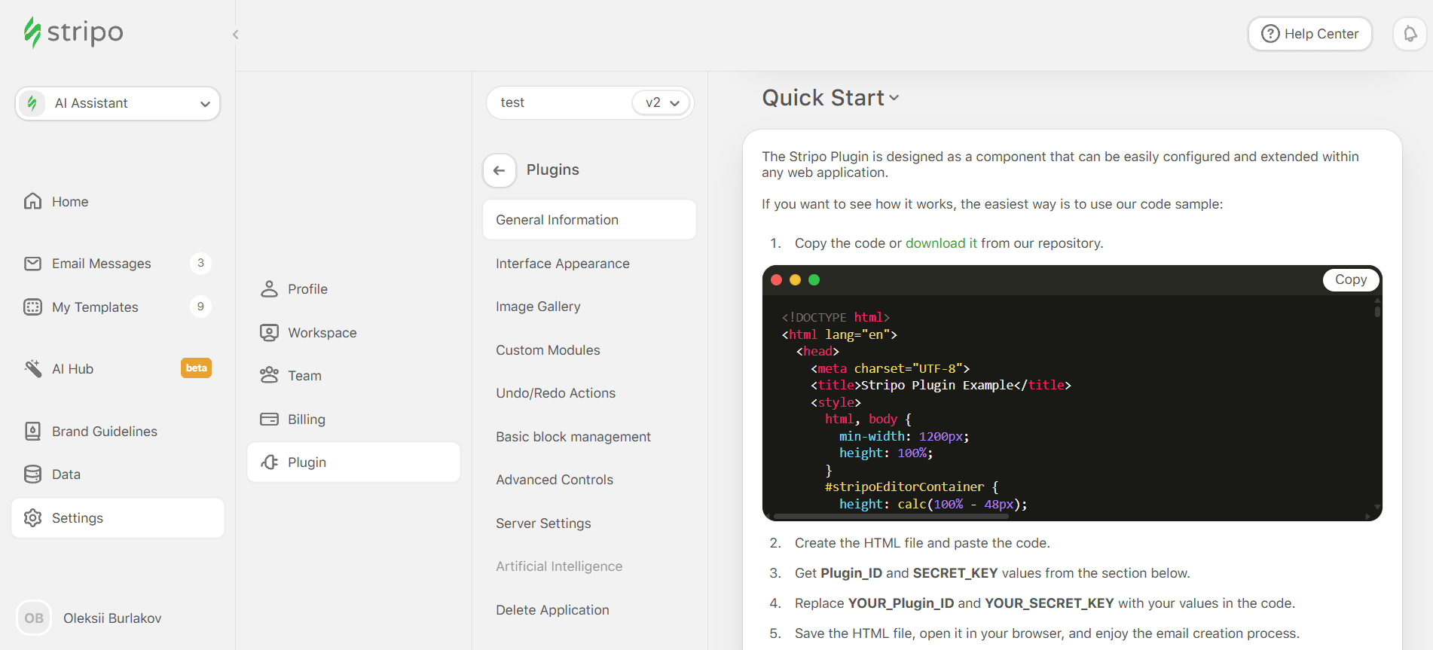Follow the download it link
Viewport: 1433px width, 650px height.
tap(941, 243)
